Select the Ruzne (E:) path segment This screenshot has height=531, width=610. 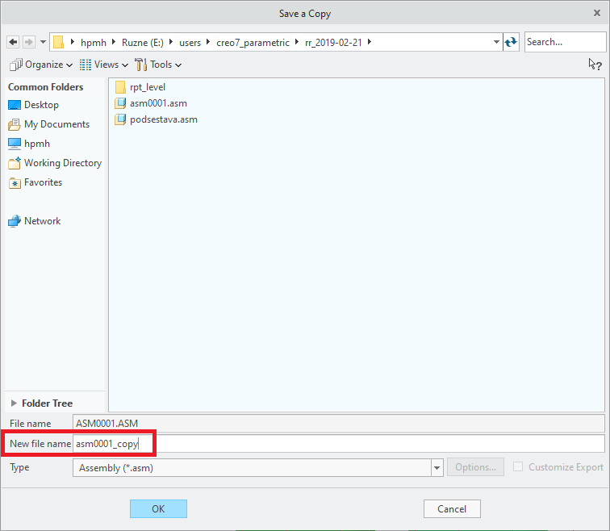pyautogui.click(x=142, y=43)
